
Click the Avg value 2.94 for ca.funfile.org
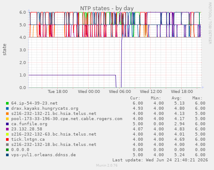tap(180, 124)
